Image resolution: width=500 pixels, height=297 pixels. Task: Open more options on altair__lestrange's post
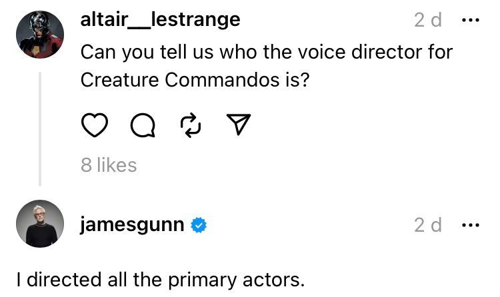[x=470, y=20]
